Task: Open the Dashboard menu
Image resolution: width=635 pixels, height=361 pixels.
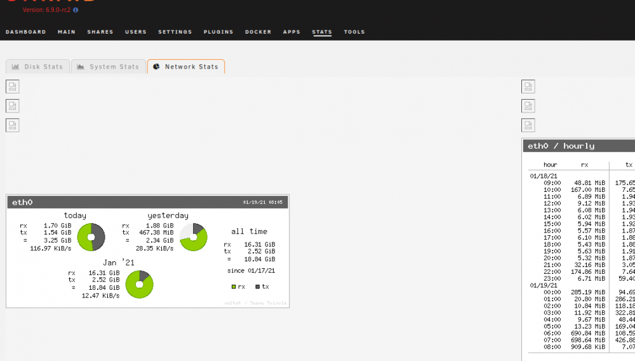Action: [x=26, y=32]
